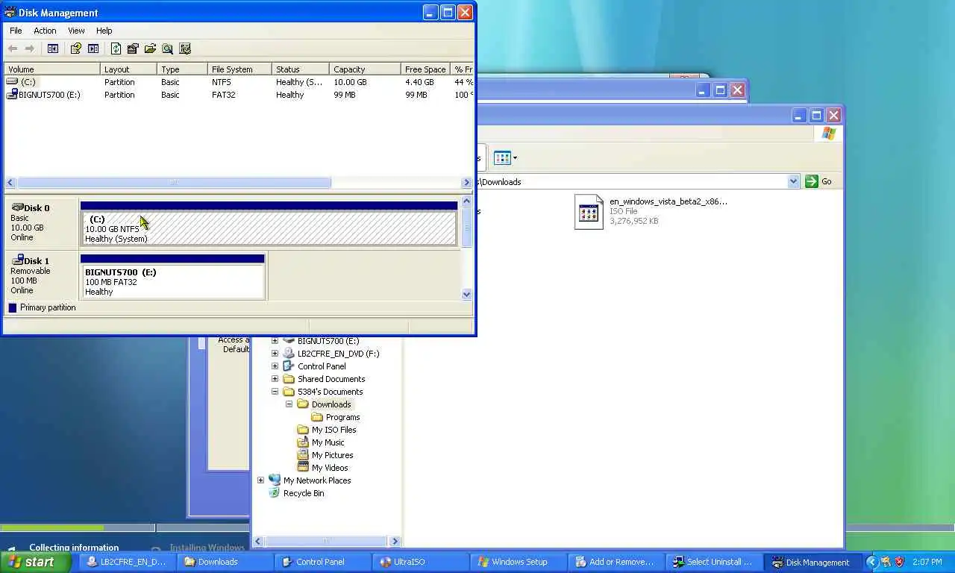This screenshot has width=955, height=573.
Task: Open the Help menu in Disk Management
Action: pyautogui.click(x=104, y=31)
